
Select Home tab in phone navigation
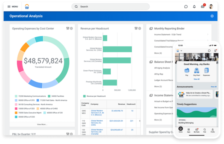[181, 130]
